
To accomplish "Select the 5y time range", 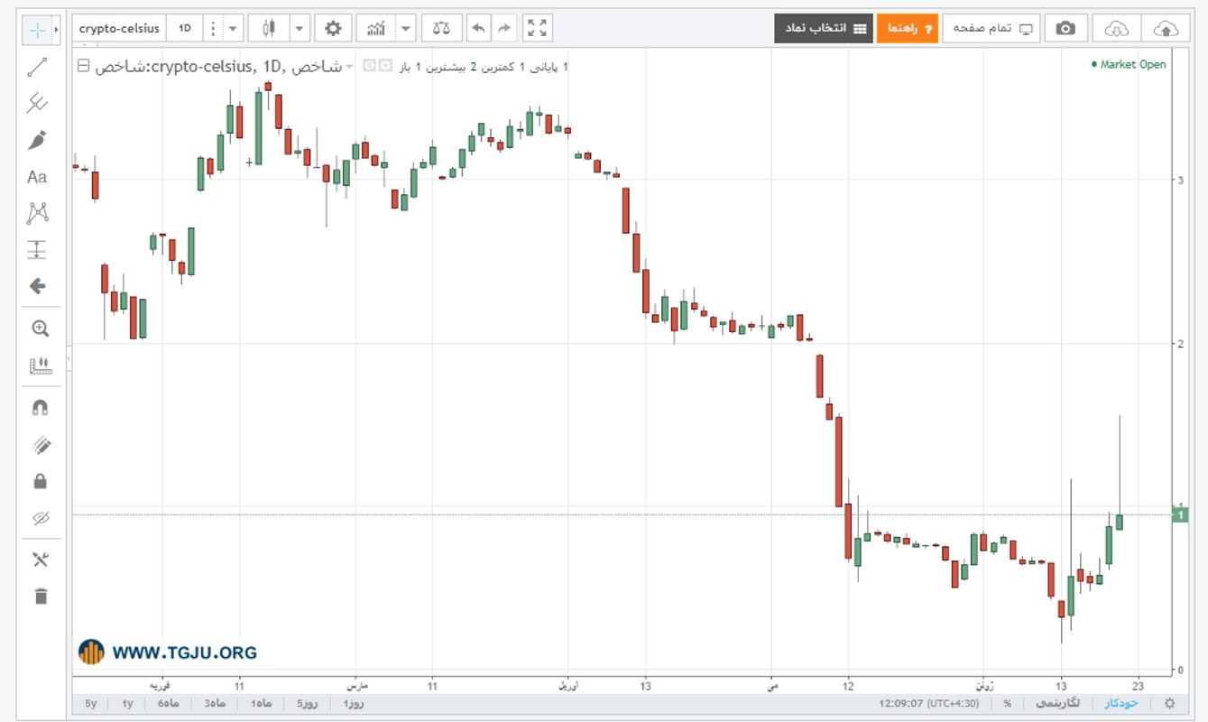I will (91, 703).
